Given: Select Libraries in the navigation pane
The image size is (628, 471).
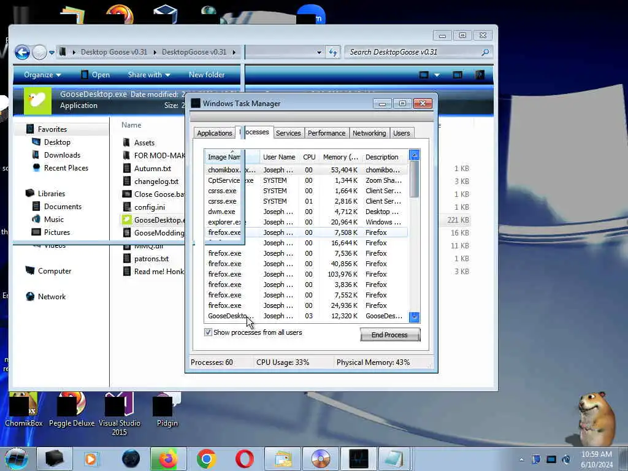Looking at the screenshot, I should coord(52,193).
